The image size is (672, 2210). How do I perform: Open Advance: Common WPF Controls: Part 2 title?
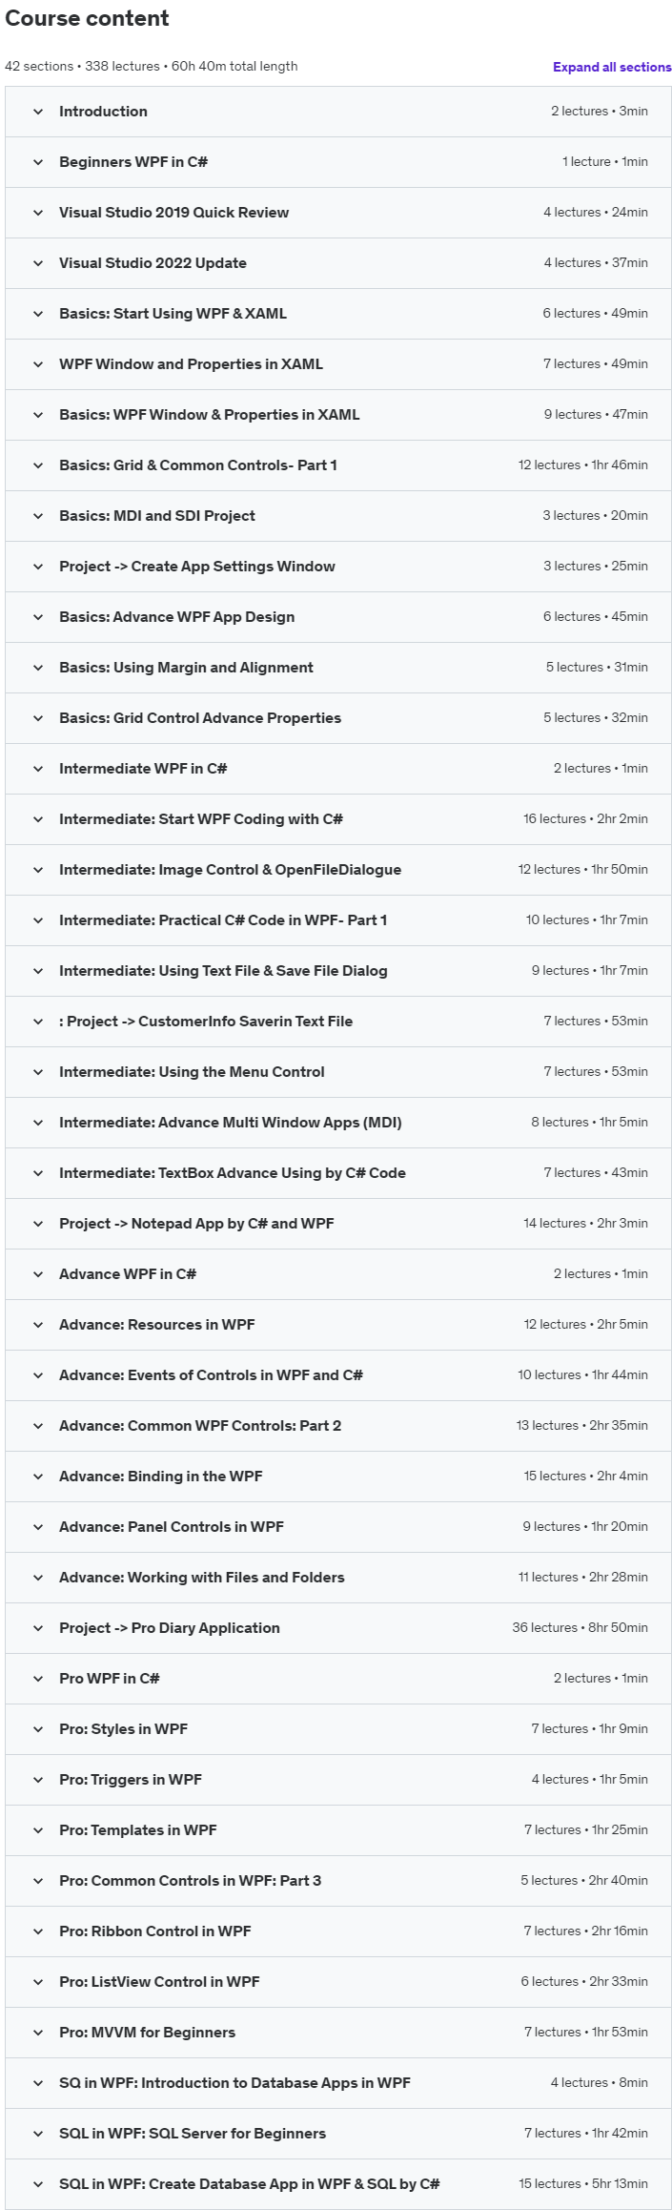coord(200,1426)
